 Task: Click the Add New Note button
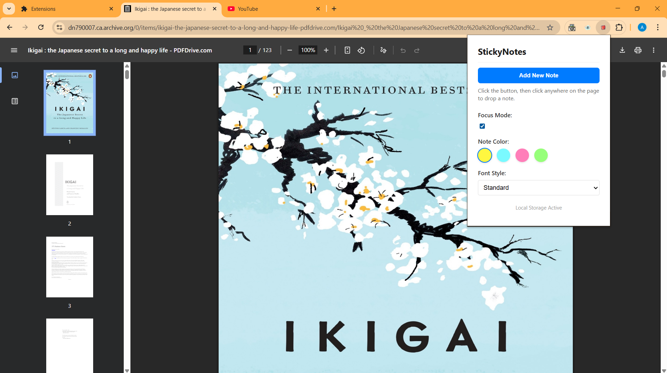click(538, 76)
